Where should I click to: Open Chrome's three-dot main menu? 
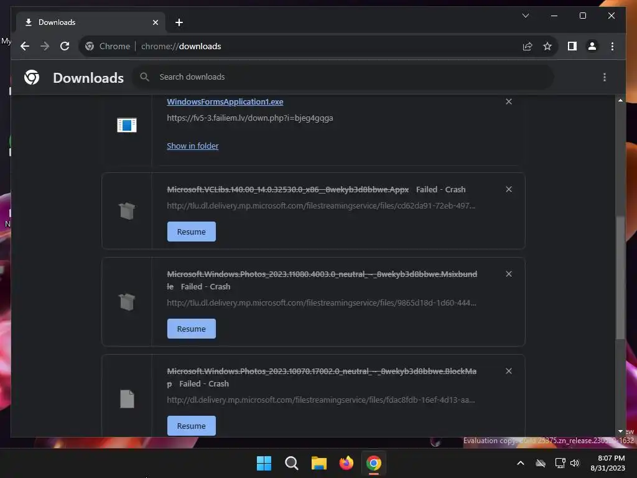pos(612,46)
